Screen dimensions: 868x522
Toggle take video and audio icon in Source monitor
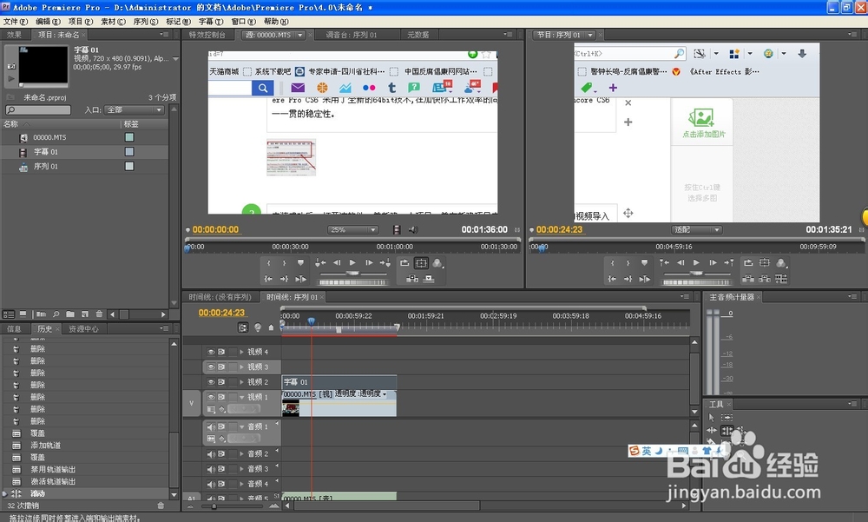[397, 229]
